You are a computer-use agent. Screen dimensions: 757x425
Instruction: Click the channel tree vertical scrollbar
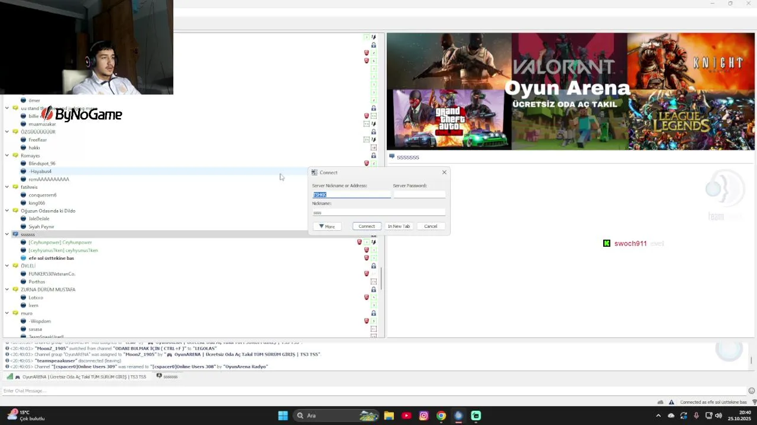point(381,279)
